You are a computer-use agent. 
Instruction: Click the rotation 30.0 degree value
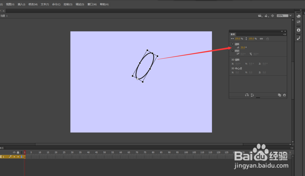click(243, 47)
